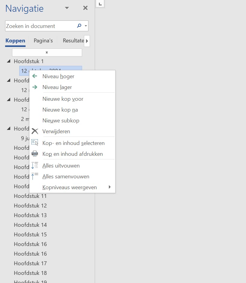
Task: Collapse the Hoofdstuk 1 heading
Action: click(8, 61)
